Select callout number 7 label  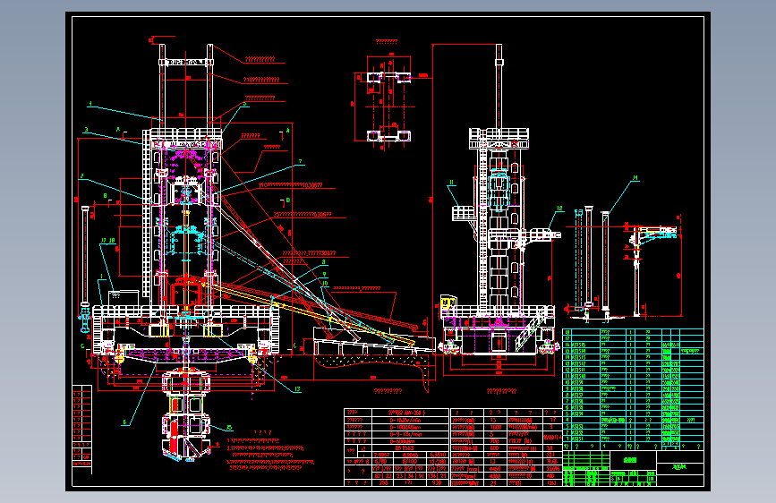coord(300,162)
